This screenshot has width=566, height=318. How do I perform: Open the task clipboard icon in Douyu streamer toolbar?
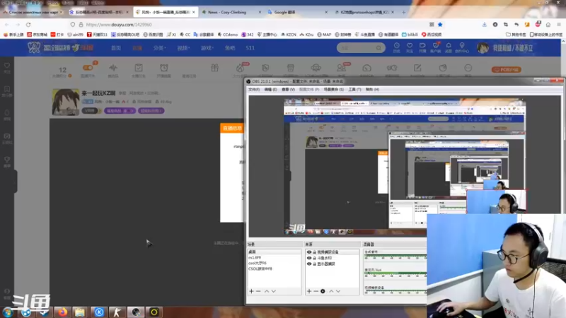tap(139, 68)
